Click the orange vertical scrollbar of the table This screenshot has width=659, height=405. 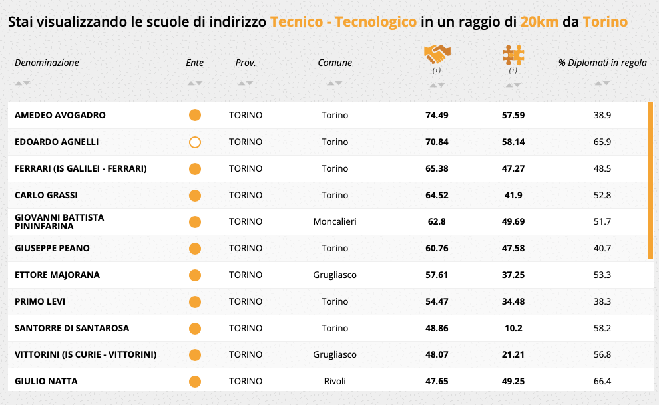click(x=650, y=180)
